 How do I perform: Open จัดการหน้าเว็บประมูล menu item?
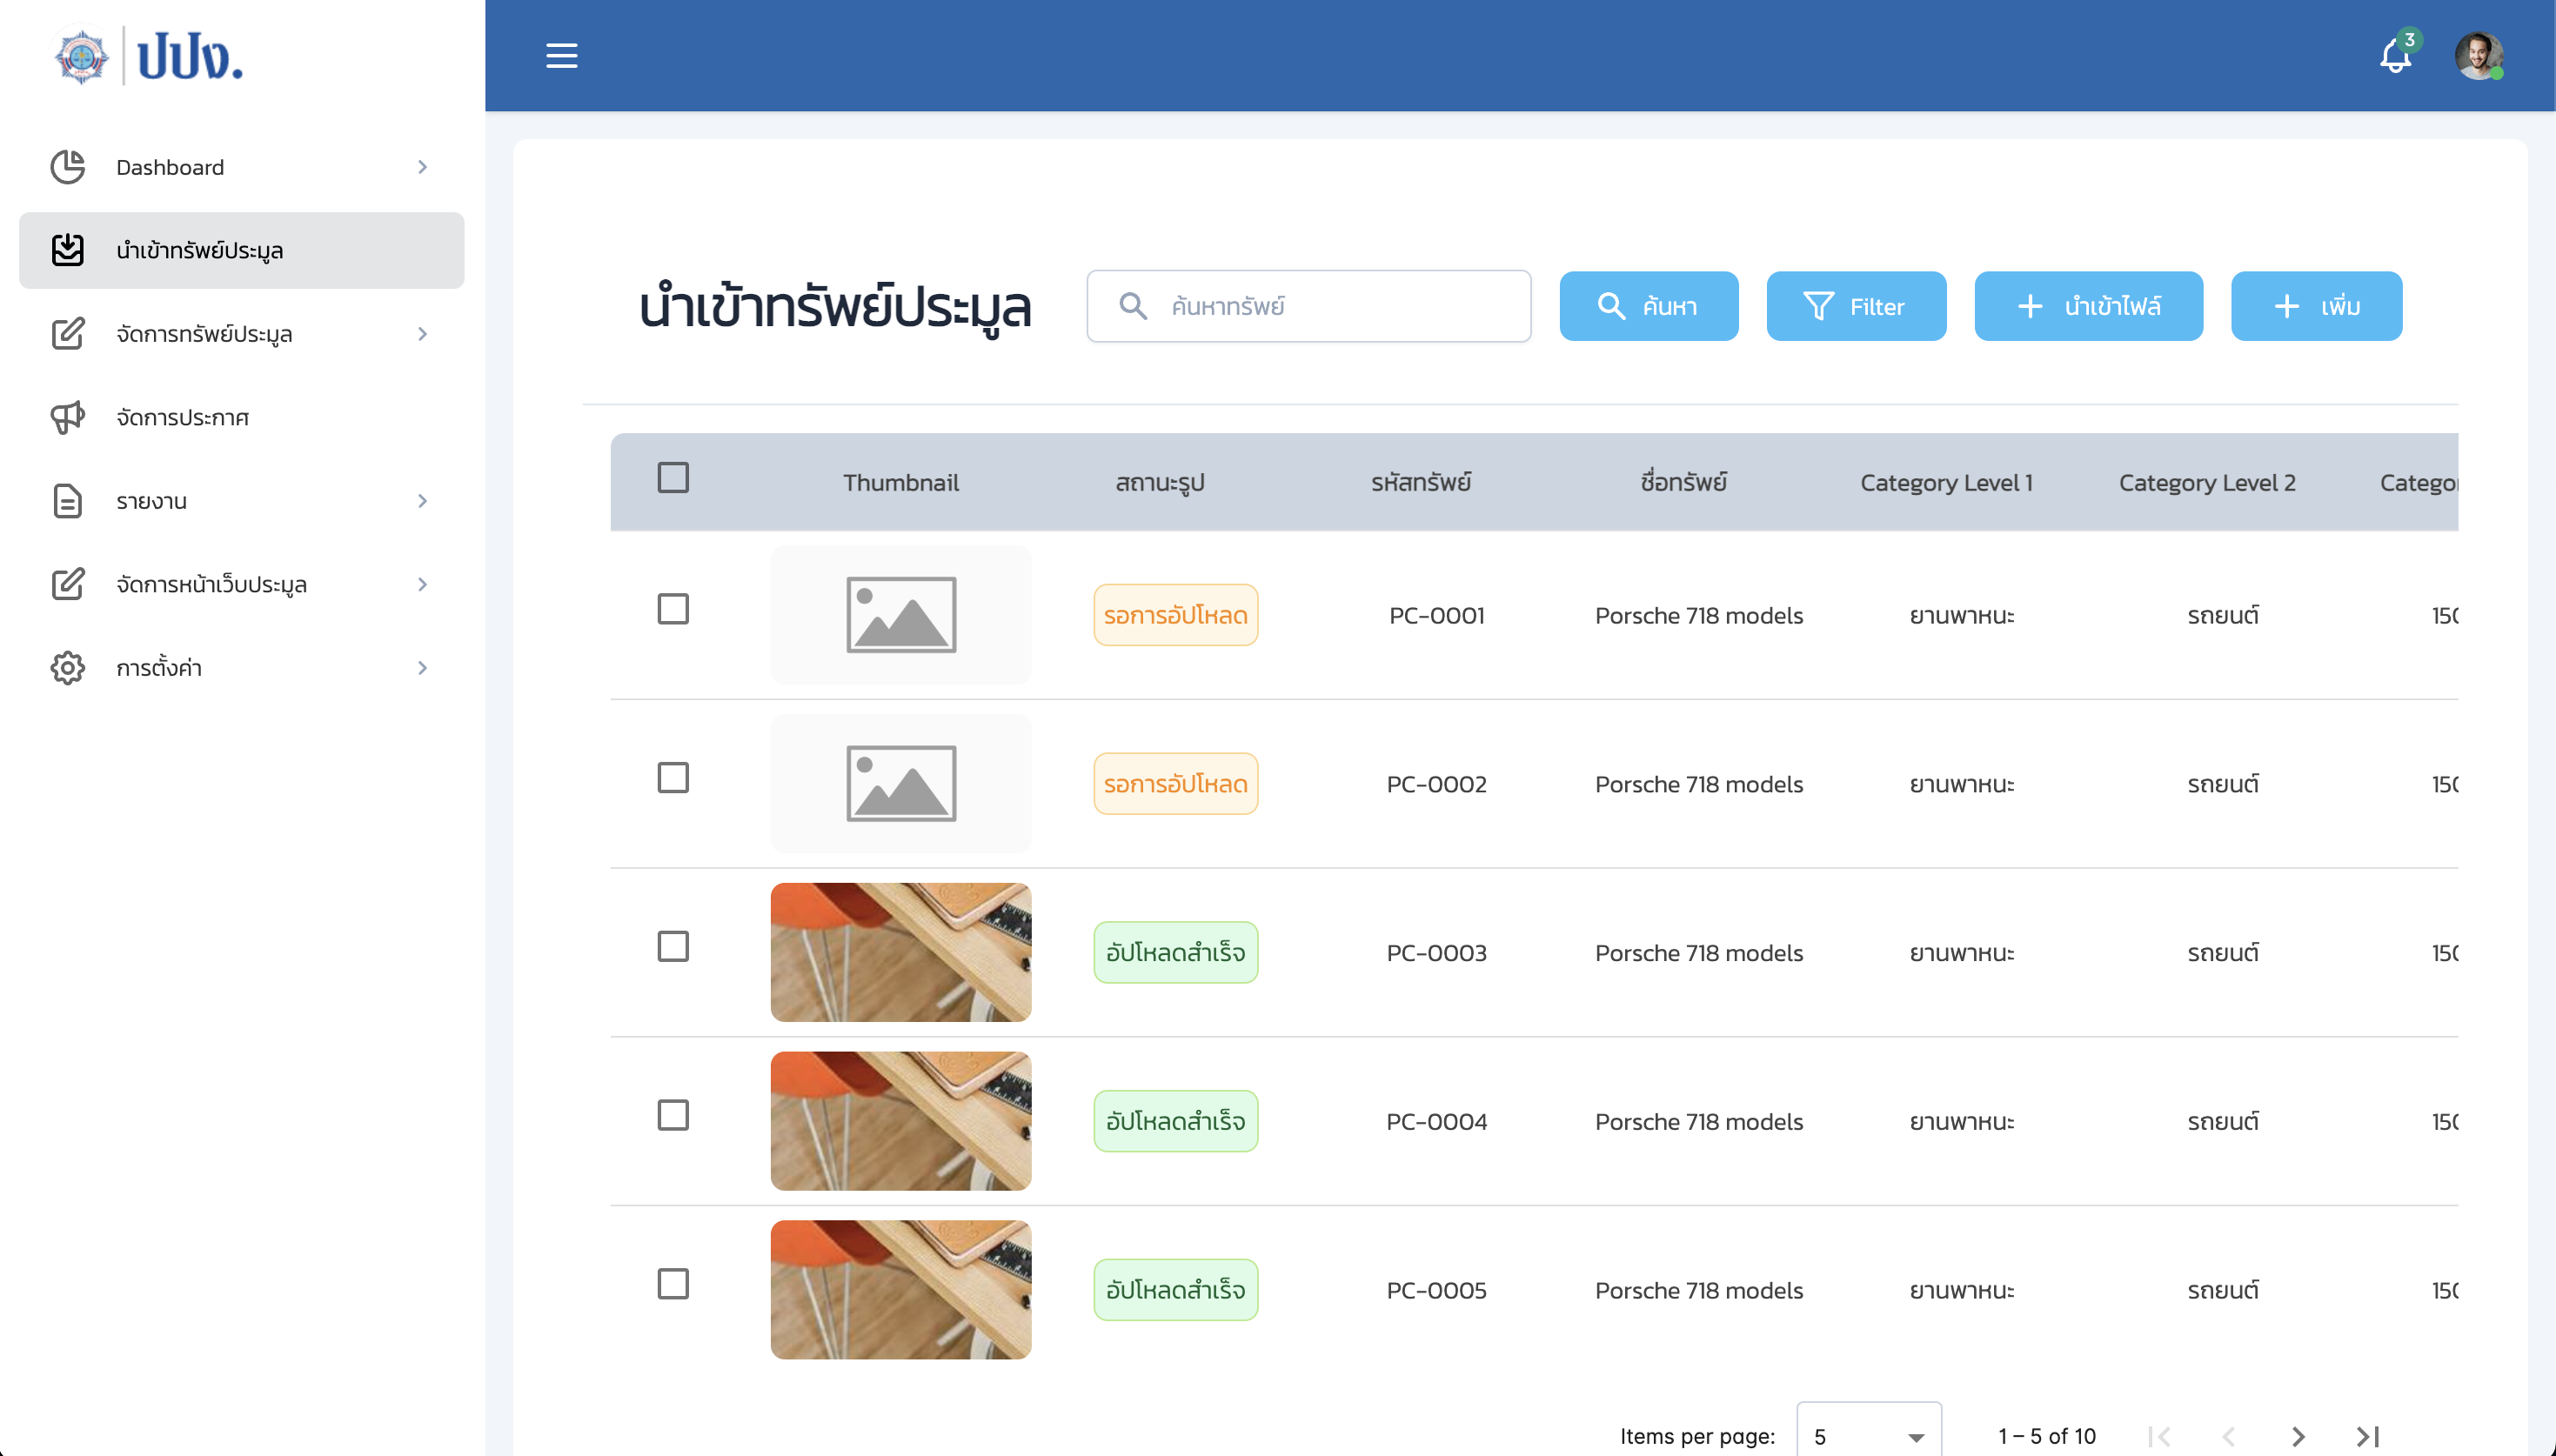point(241,584)
